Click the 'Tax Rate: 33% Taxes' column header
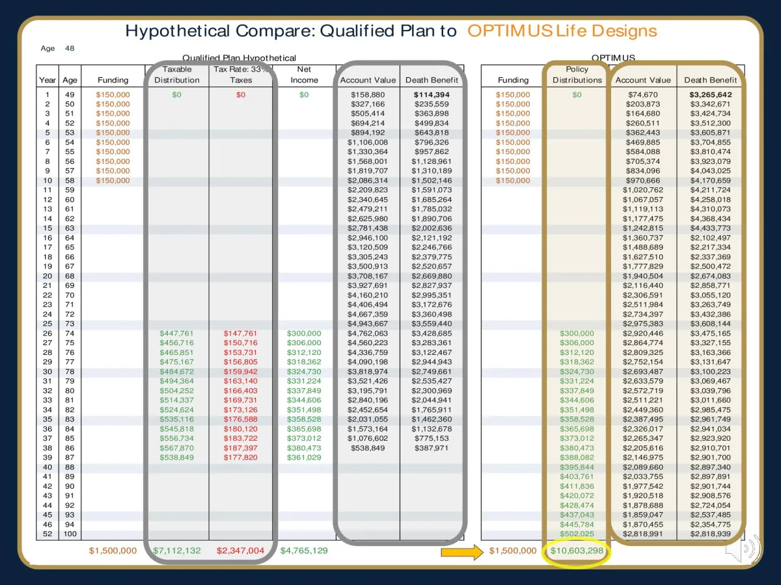This screenshot has width=781, height=585. click(x=240, y=75)
